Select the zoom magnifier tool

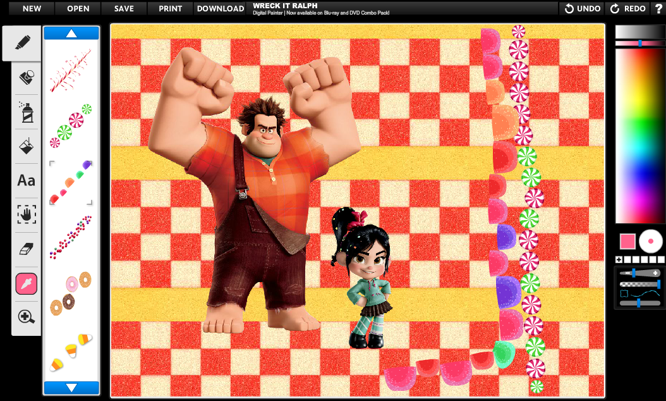[x=27, y=317]
